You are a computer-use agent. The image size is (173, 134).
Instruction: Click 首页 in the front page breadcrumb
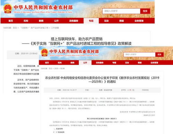pos(50,69)
